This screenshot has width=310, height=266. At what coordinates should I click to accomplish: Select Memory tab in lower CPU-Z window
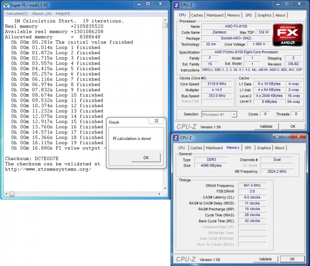coord(232,148)
